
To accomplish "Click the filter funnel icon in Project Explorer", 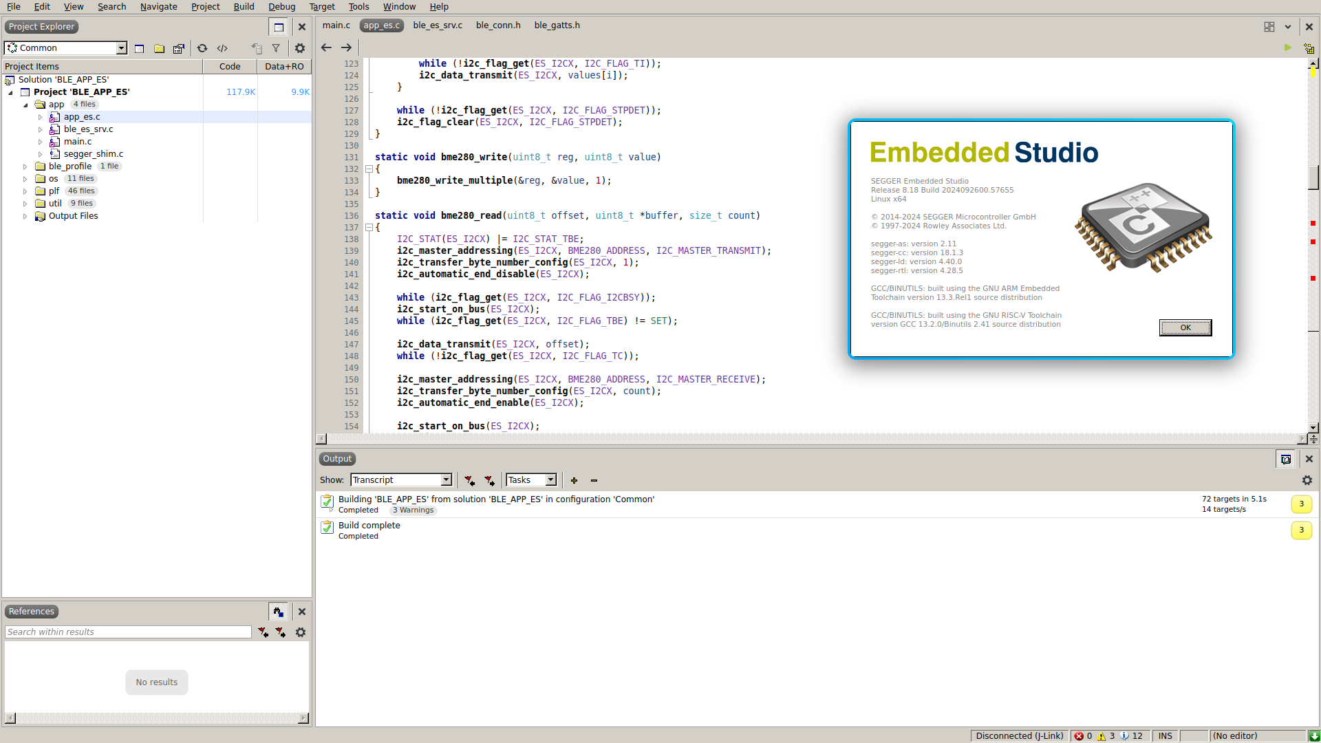I will (276, 48).
